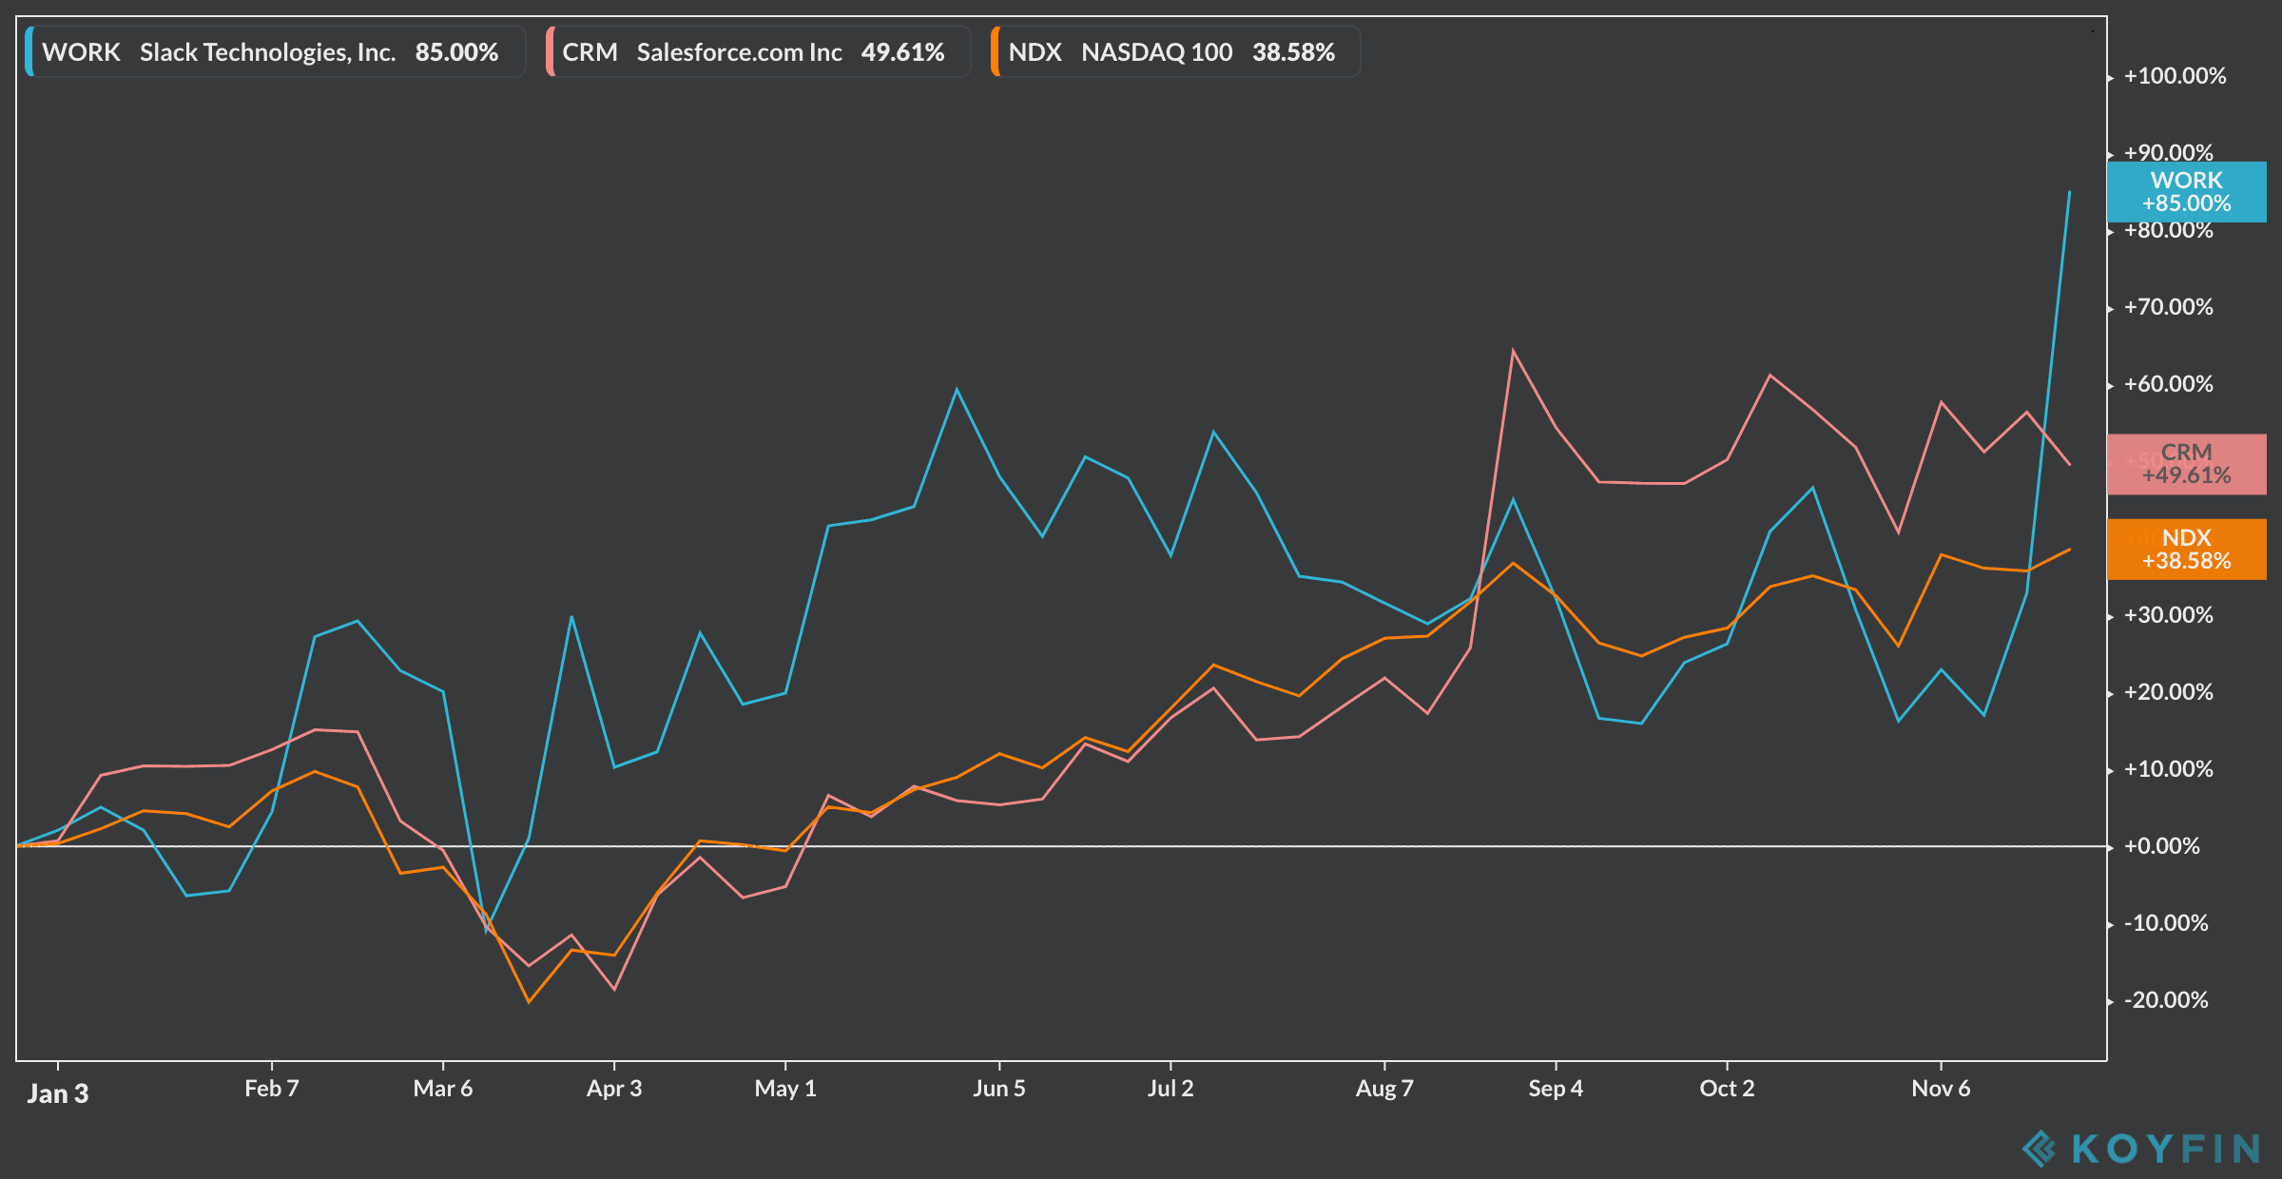Click the Feb 7 date label
The height and width of the screenshot is (1179, 2282).
click(x=272, y=1089)
